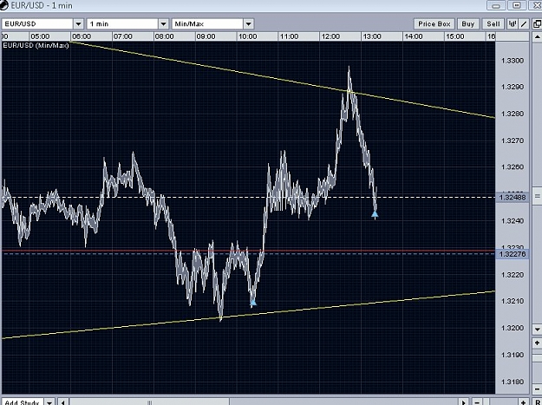This screenshot has height=405, width=542.
Task: Click the vertical scroll down arrow
Action: pyautogui.click(x=537, y=329)
